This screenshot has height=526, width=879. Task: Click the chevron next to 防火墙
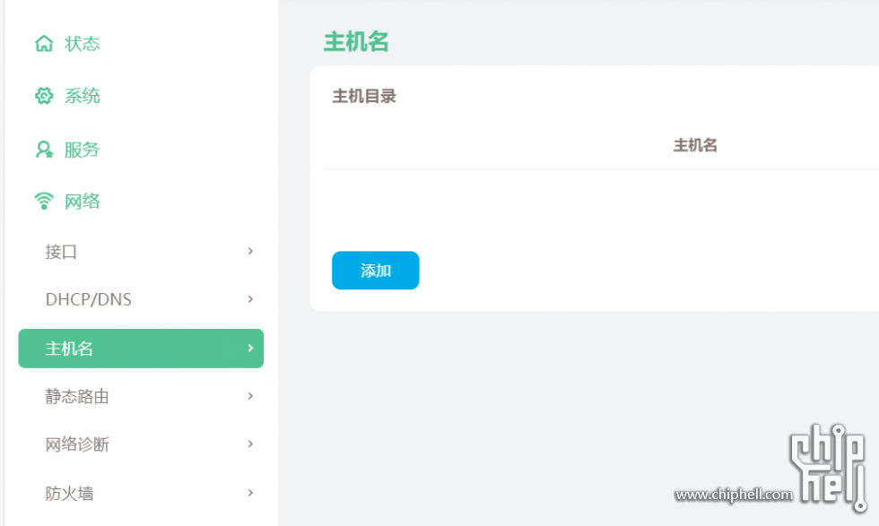[250, 493]
